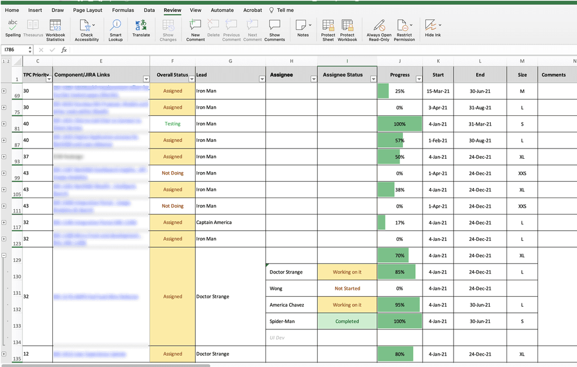This screenshot has height=367, width=577.
Task: Click the 'Captain America' lead cell
Action: click(x=230, y=222)
